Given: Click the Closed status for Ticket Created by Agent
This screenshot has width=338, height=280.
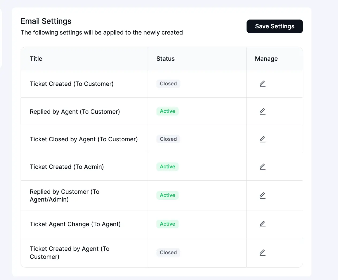Looking at the screenshot, I should [168, 252].
